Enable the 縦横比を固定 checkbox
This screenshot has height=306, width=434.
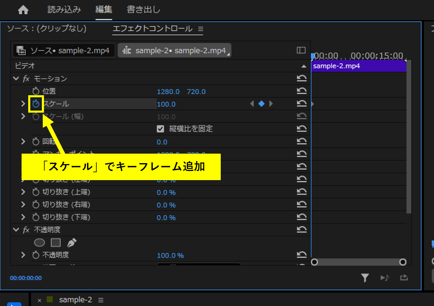click(161, 129)
